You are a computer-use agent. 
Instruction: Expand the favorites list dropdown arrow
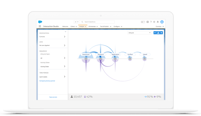coord(144,22)
